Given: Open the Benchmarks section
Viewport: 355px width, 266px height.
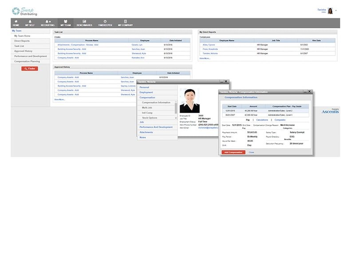Looking at the screenshot, I should (84, 23).
